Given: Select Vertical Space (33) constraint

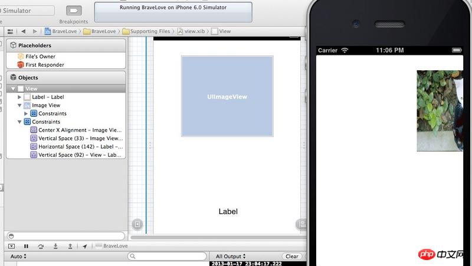Looking at the screenshot, I should point(81,139).
